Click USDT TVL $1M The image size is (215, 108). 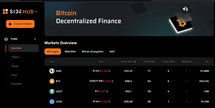tap(206, 91)
